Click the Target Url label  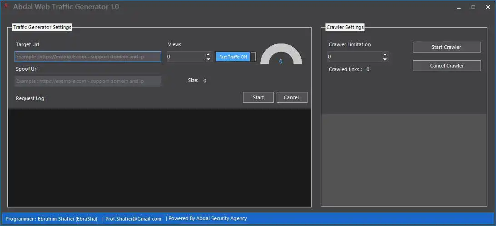[28, 44]
